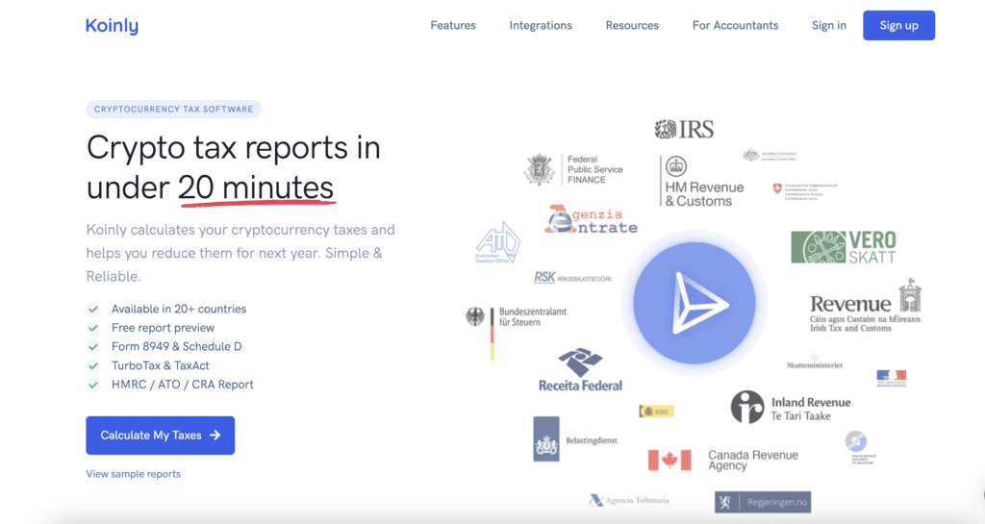The width and height of the screenshot is (985, 524).
Task: Click the central Koinly play logo circle
Action: tap(695, 303)
